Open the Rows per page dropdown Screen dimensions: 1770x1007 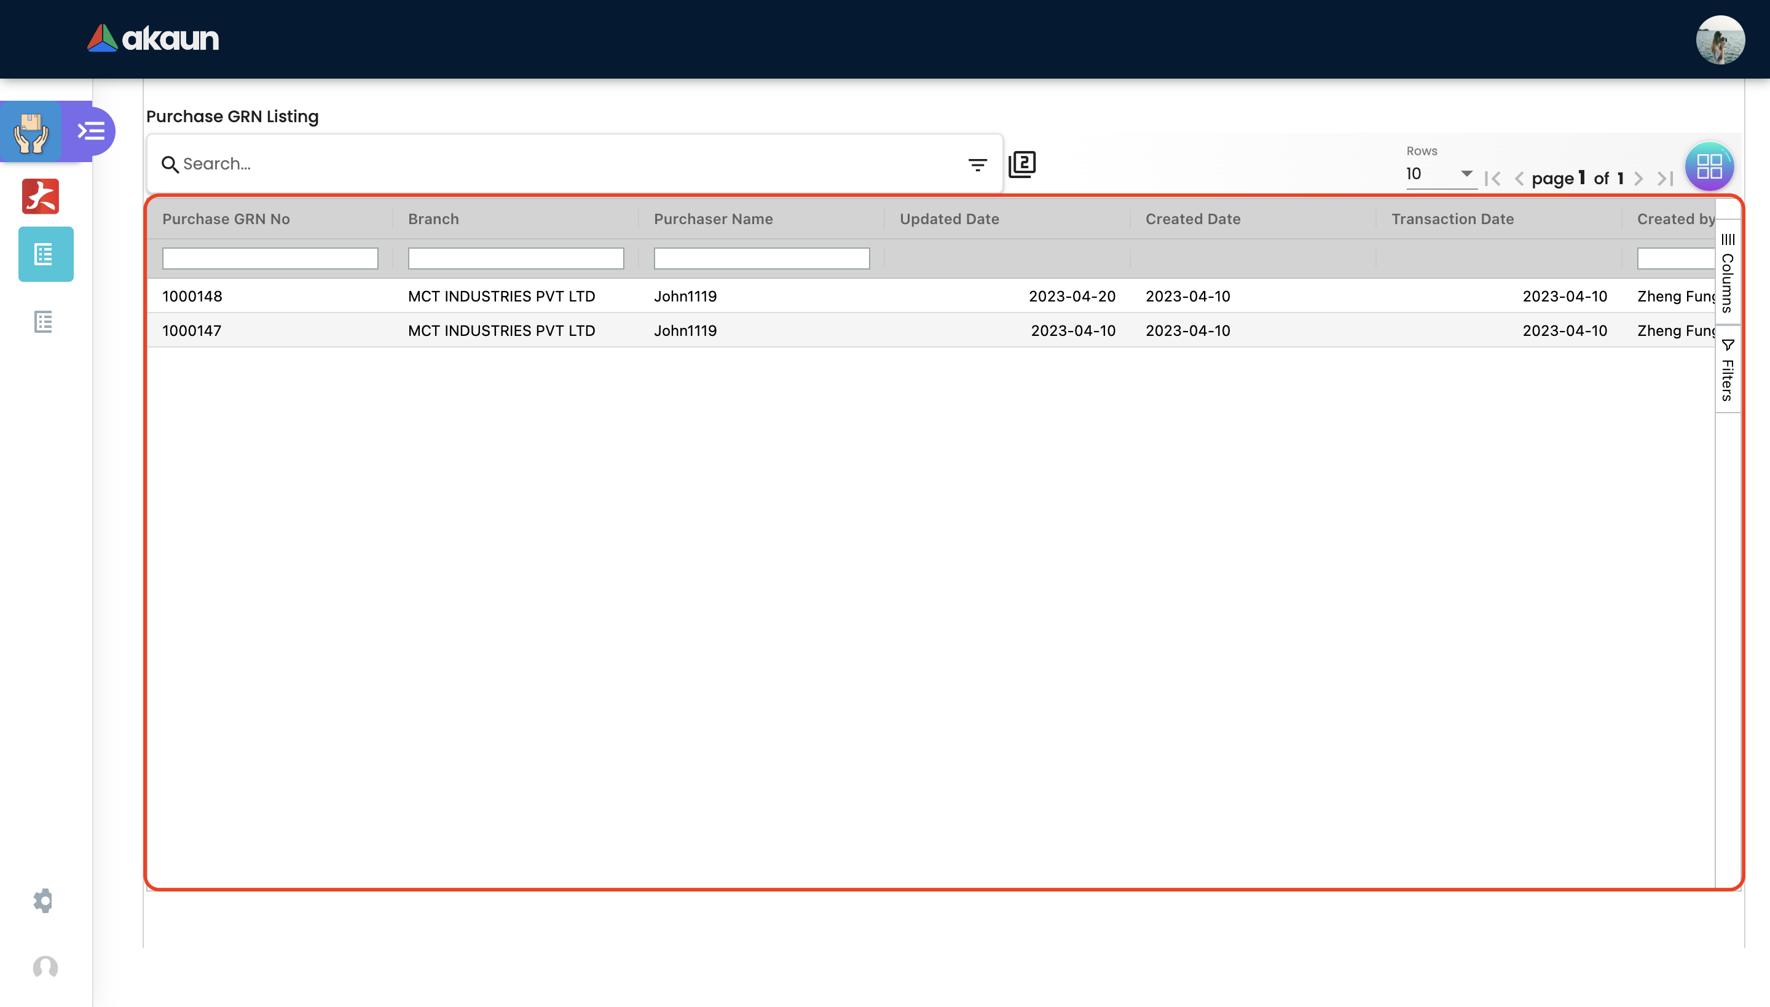1439,174
